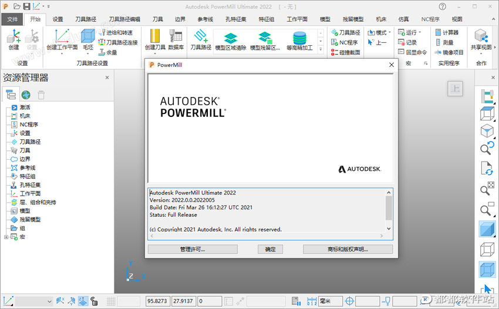Click the 余量 tool
499x309 pixels.
pos(108,52)
